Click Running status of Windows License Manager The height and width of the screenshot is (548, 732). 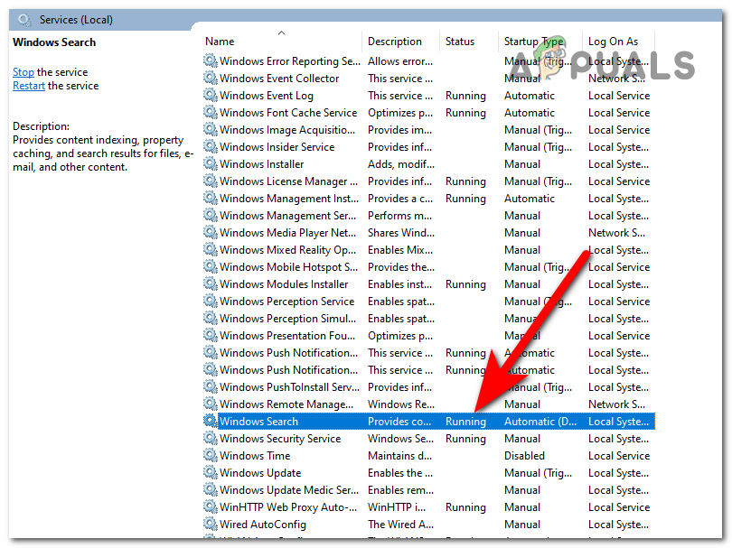(x=465, y=181)
